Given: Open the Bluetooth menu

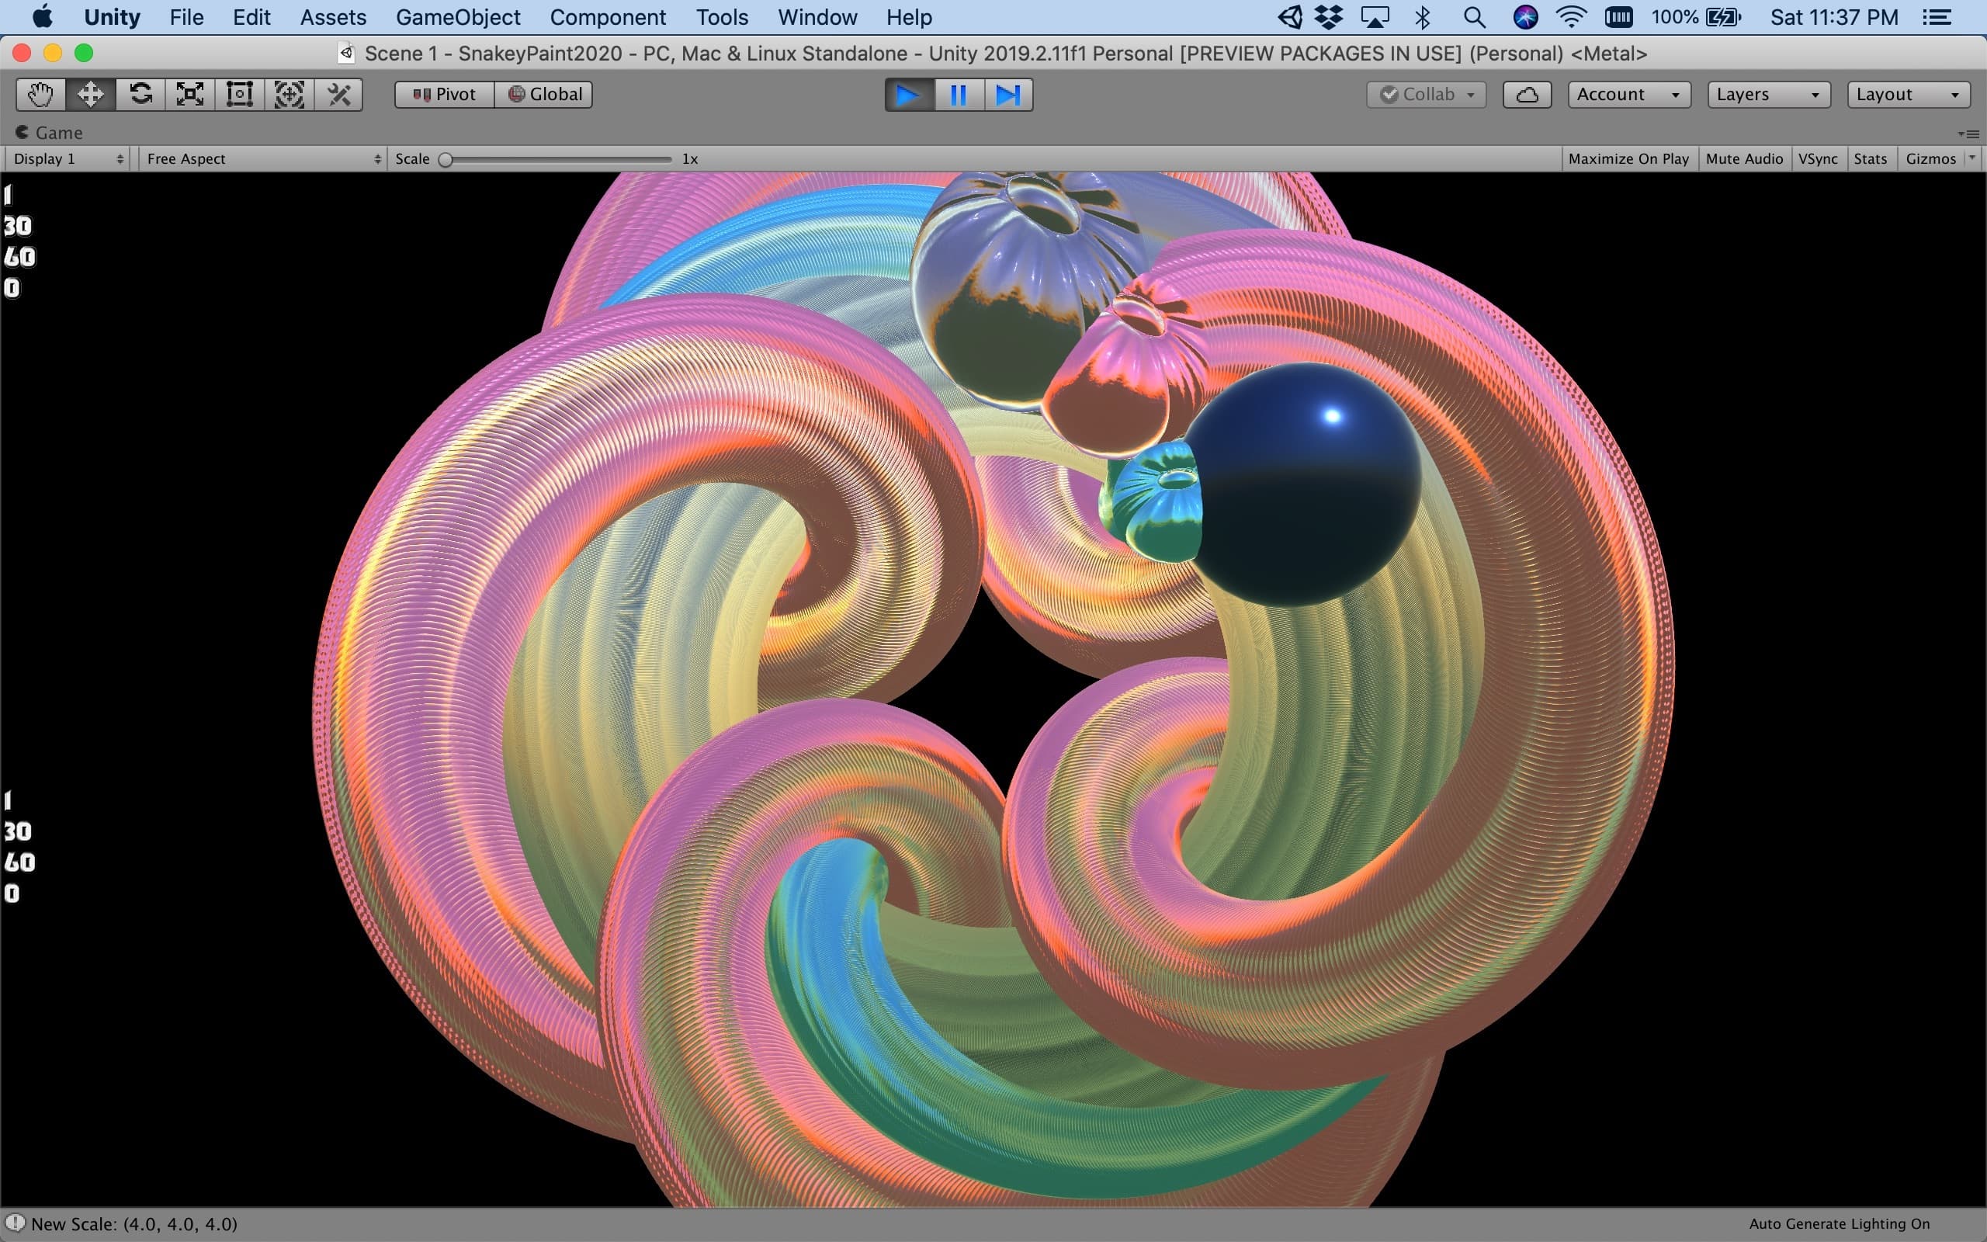Looking at the screenshot, I should coord(1423,17).
